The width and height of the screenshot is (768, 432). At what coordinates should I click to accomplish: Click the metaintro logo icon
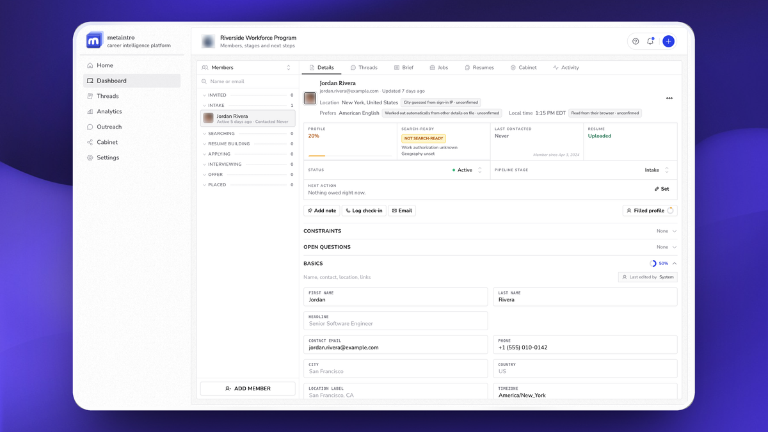pyautogui.click(x=95, y=40)
